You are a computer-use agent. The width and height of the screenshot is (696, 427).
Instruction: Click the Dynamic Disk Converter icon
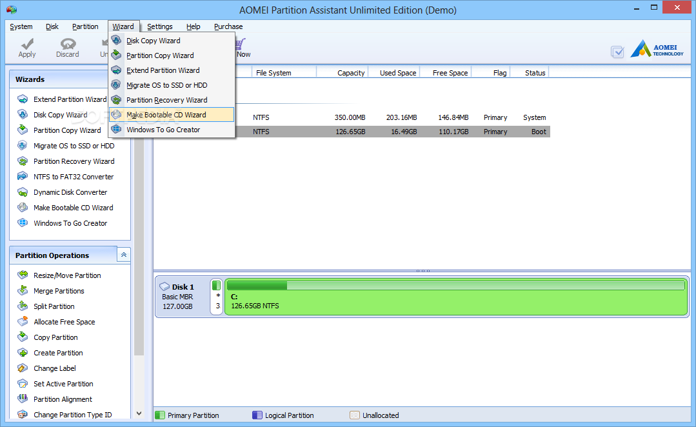(x=23, y=192)
